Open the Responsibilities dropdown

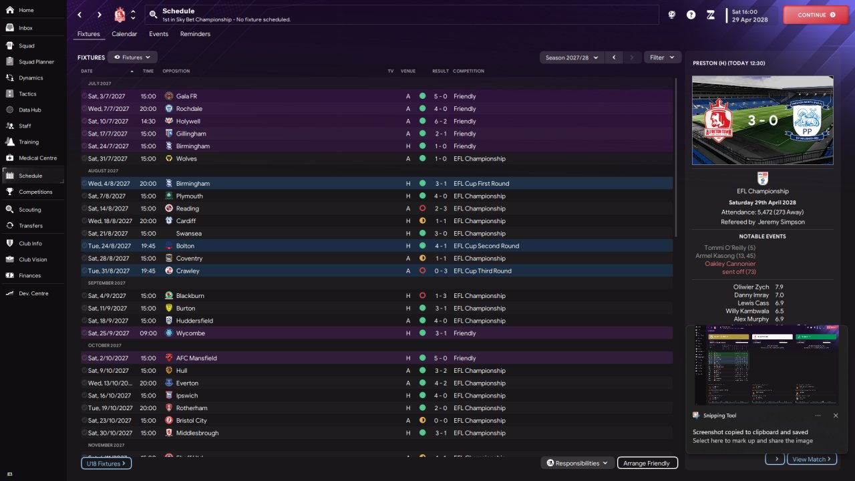coord(577,463)
